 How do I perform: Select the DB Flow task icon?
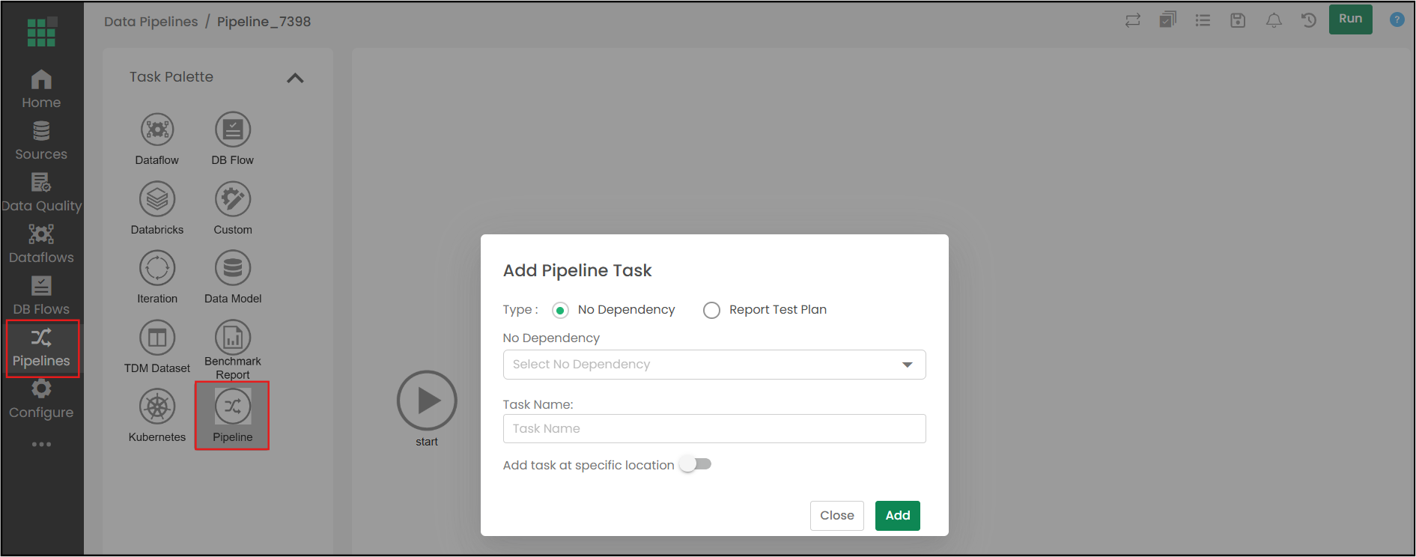click(233, 130)
